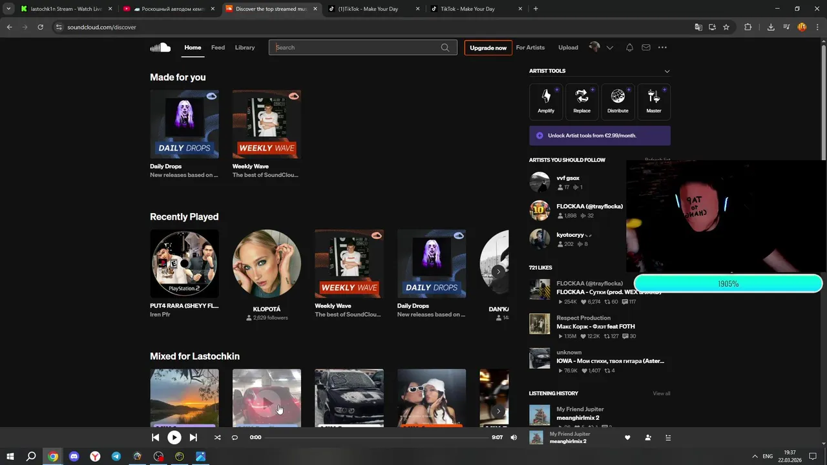Open Chrome media controls icon
This screenshot has width=827, height=465.
(786, 27)
